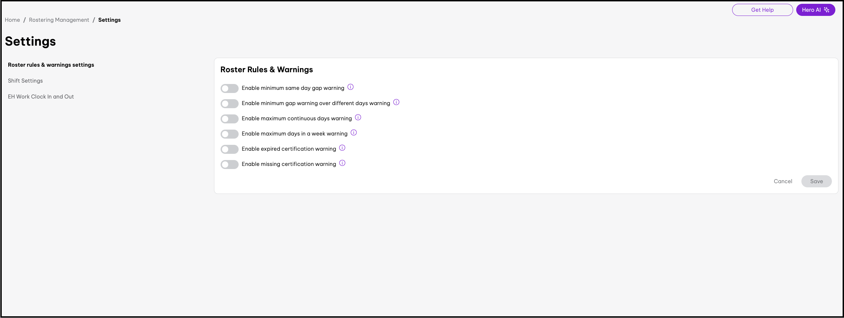Enable expired certification warning switch

pos(229,149)
